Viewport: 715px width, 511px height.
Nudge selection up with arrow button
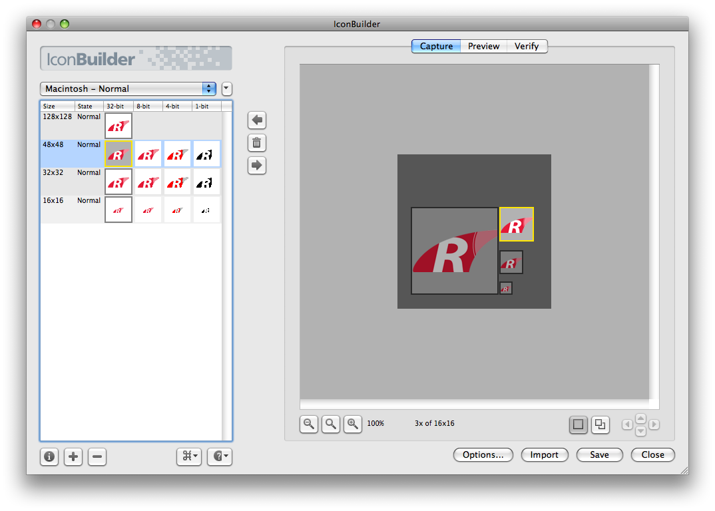[x=640, y=418]
